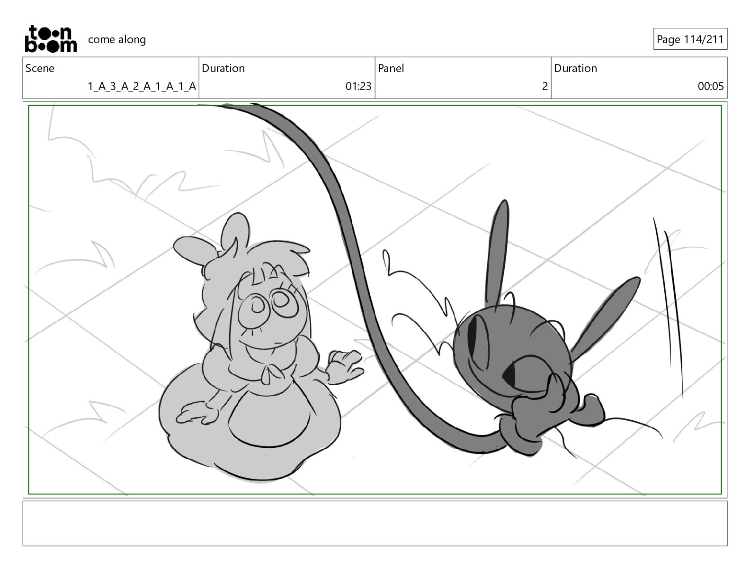Click the scene duration value '01:23'
Image resolution: width=750 pixels, height=580 pixels.
[358, 86]
